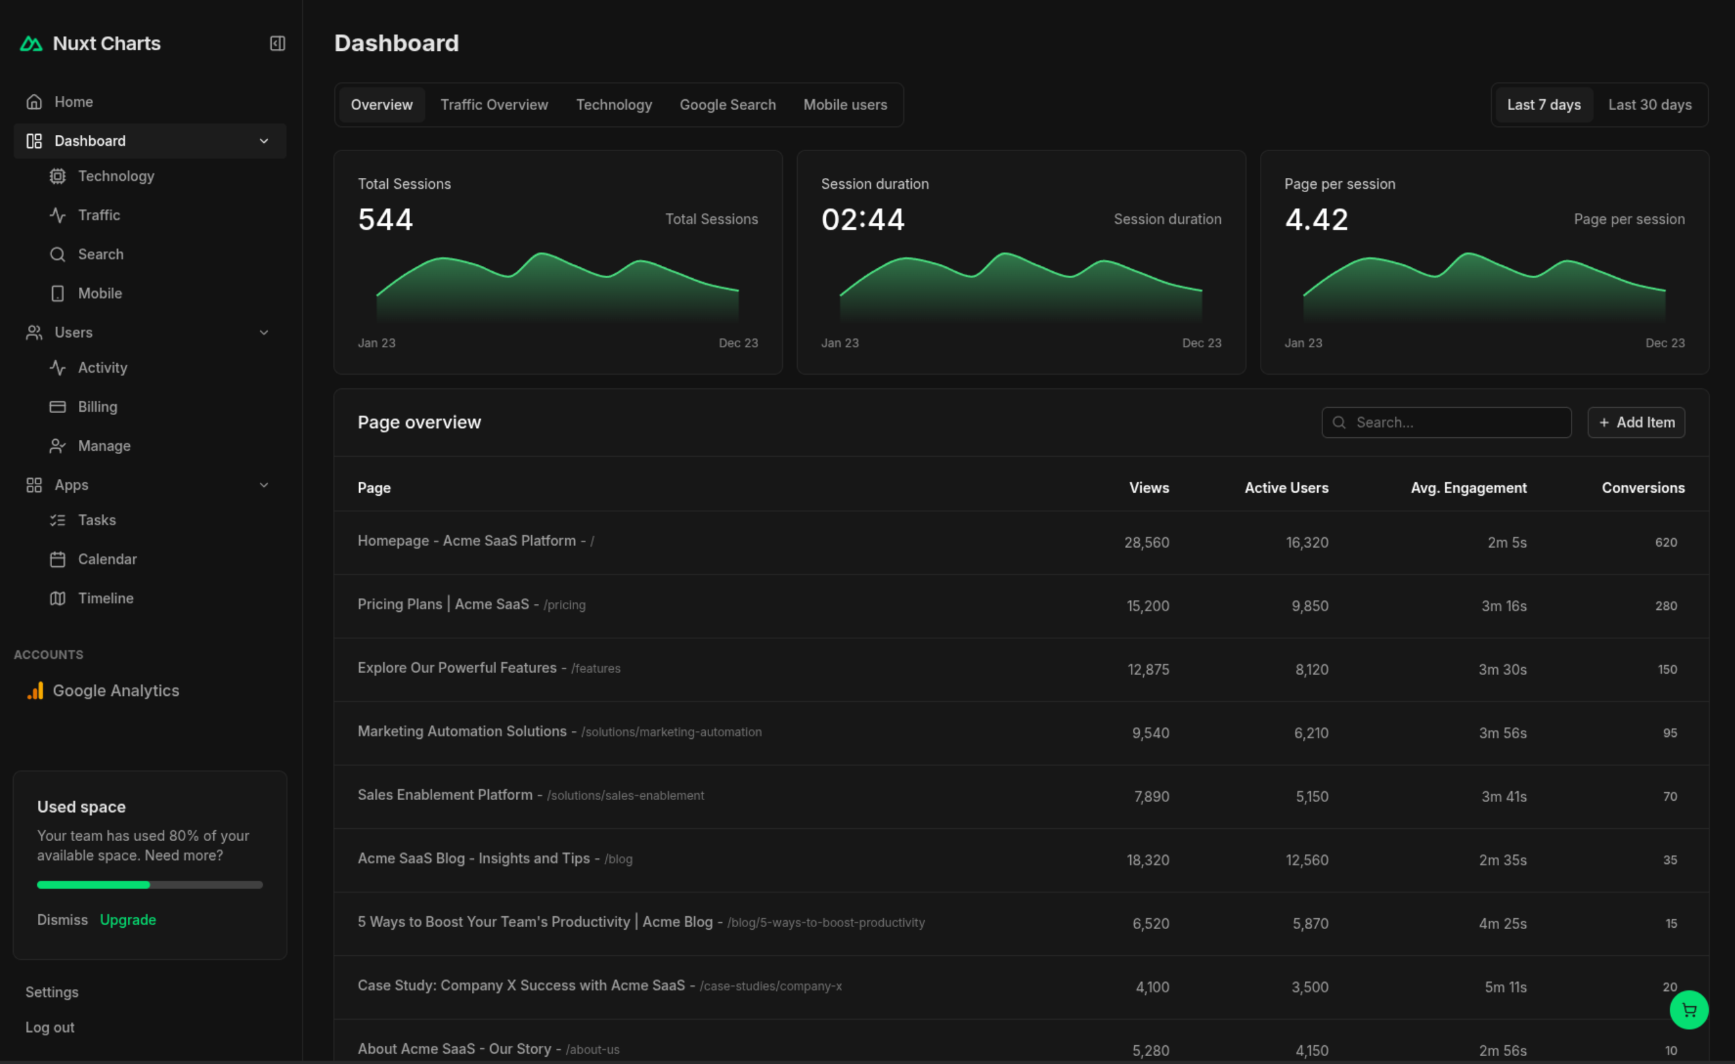Viewport: 1735px width, 1064px height.
Task: Focus the Page overview Search field
Action: point(1446,422)
